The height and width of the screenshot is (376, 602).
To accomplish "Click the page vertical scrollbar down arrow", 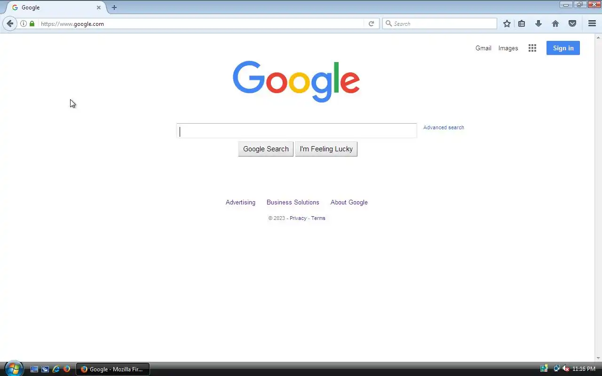I will pos(598,358).
